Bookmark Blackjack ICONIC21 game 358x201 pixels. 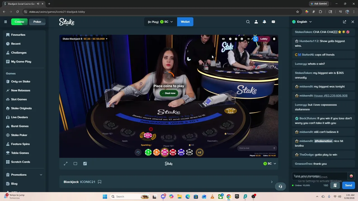point(100,182)
